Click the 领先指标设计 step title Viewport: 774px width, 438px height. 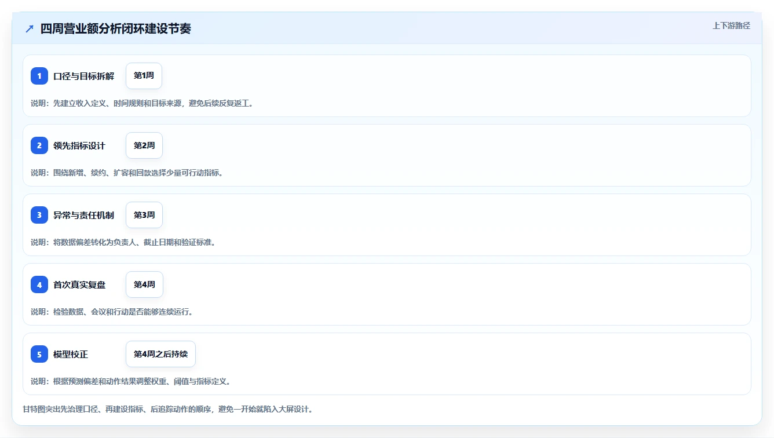coord(79,145)
